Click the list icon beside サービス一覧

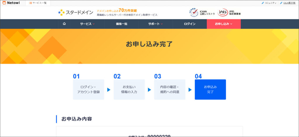30,3
